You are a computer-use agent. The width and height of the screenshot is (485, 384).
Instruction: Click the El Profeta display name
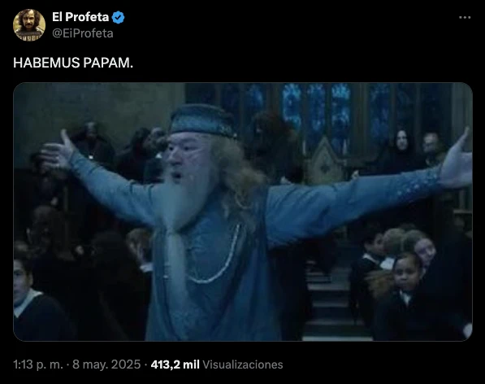click(80, 17)
